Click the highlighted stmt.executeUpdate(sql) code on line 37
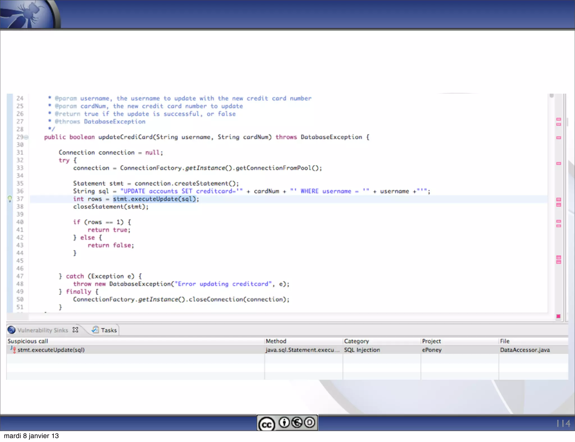Viewport: 575px width, 442px height. tap(154, 199)
